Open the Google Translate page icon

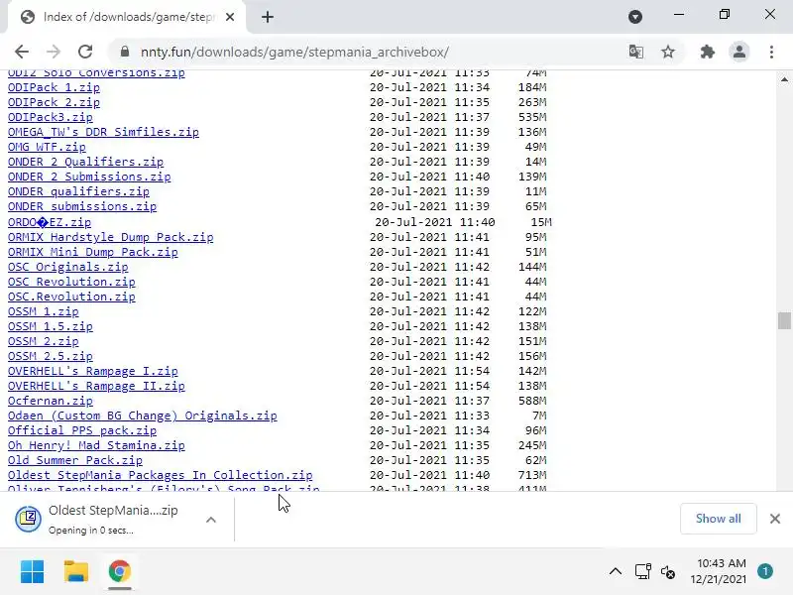click(635, 52)
